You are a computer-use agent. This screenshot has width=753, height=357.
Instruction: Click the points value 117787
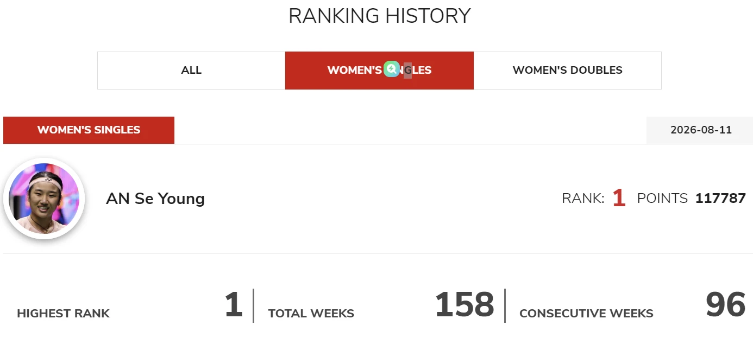tap(720, 199)
